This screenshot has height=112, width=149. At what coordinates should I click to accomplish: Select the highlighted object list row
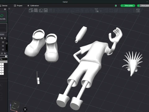(x=4, y=62)
